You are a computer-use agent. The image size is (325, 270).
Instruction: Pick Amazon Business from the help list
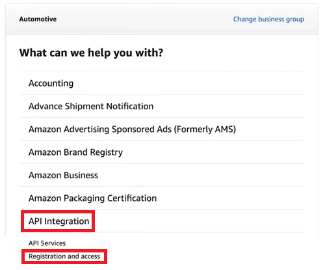(x=162, y=175)
